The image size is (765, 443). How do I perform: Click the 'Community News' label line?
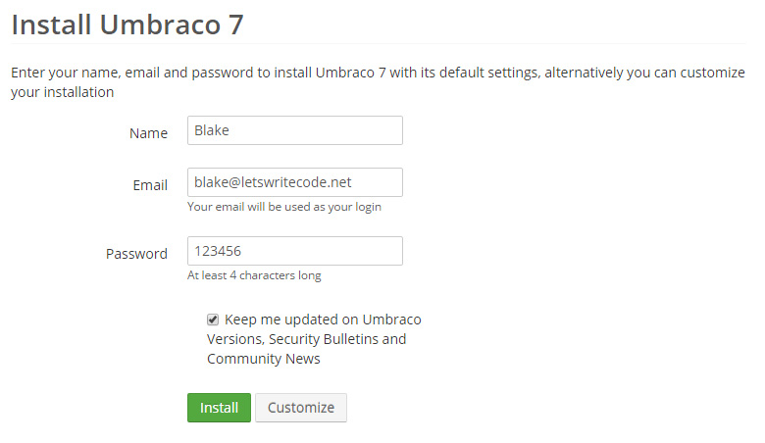click(263, 359)
